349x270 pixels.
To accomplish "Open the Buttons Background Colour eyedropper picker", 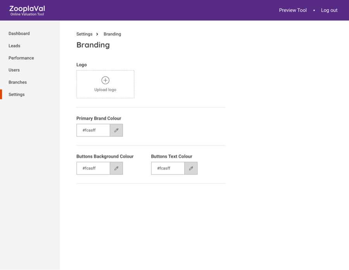I will point(116,168).
